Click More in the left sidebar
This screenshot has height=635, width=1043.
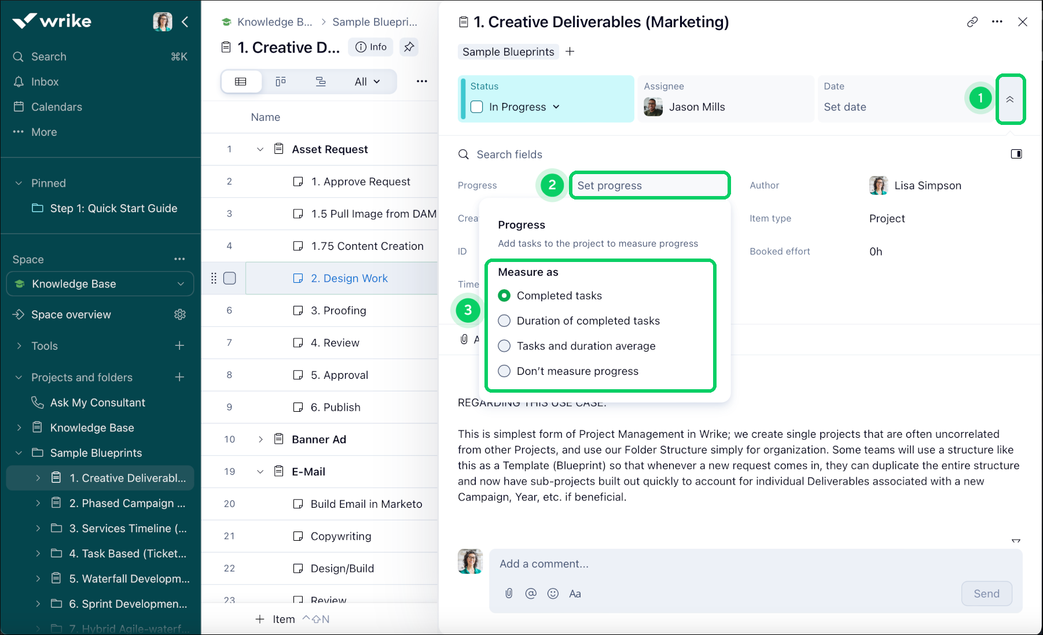tap(43, 131)
